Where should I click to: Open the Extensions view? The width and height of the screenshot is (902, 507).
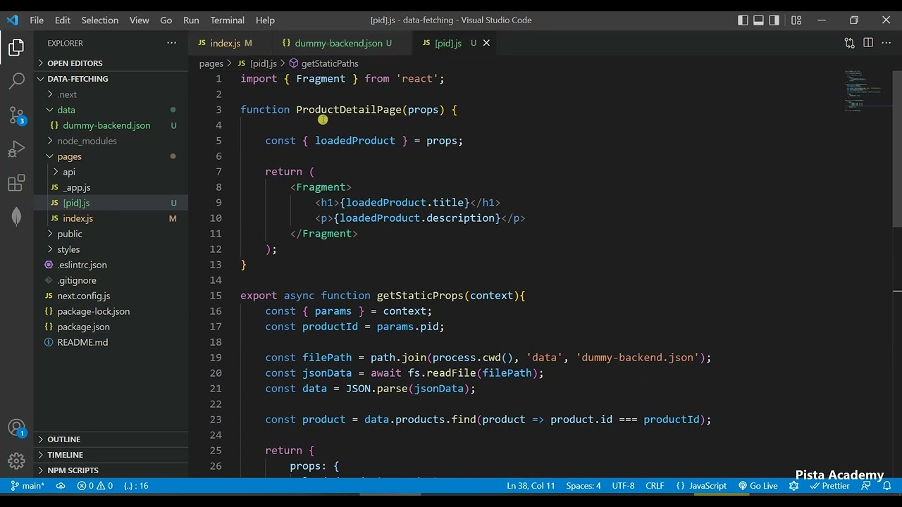tap(16, 183)
